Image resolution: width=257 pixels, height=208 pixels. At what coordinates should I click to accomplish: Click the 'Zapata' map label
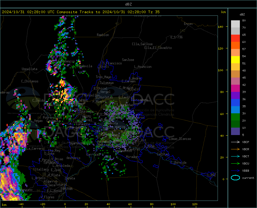(x=70, y=178)
